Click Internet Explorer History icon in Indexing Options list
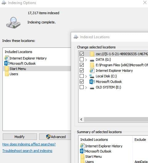 [x=6, y=58]
